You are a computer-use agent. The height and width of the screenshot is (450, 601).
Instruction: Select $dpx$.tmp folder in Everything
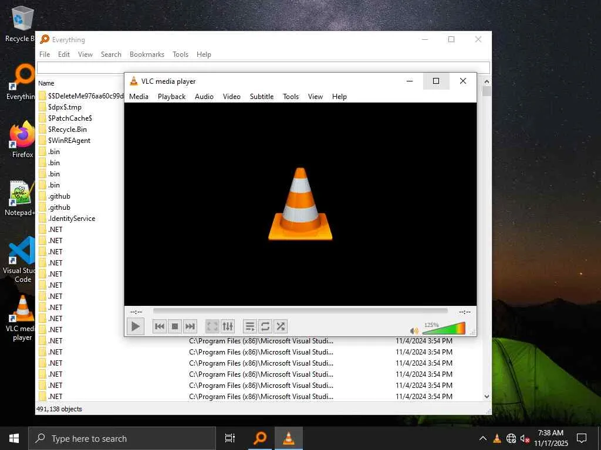pos(65,107)
